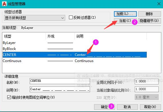Screen dimensions: 163x112
Task: Click the 说明 column header
Action: (110, 36)
